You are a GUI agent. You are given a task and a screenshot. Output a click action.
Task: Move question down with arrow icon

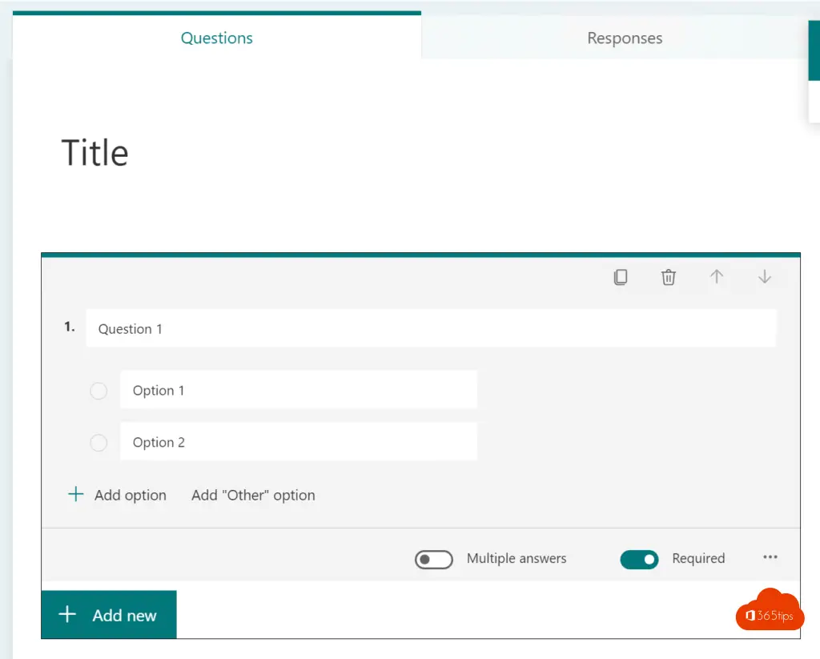(x=765, y=277)
